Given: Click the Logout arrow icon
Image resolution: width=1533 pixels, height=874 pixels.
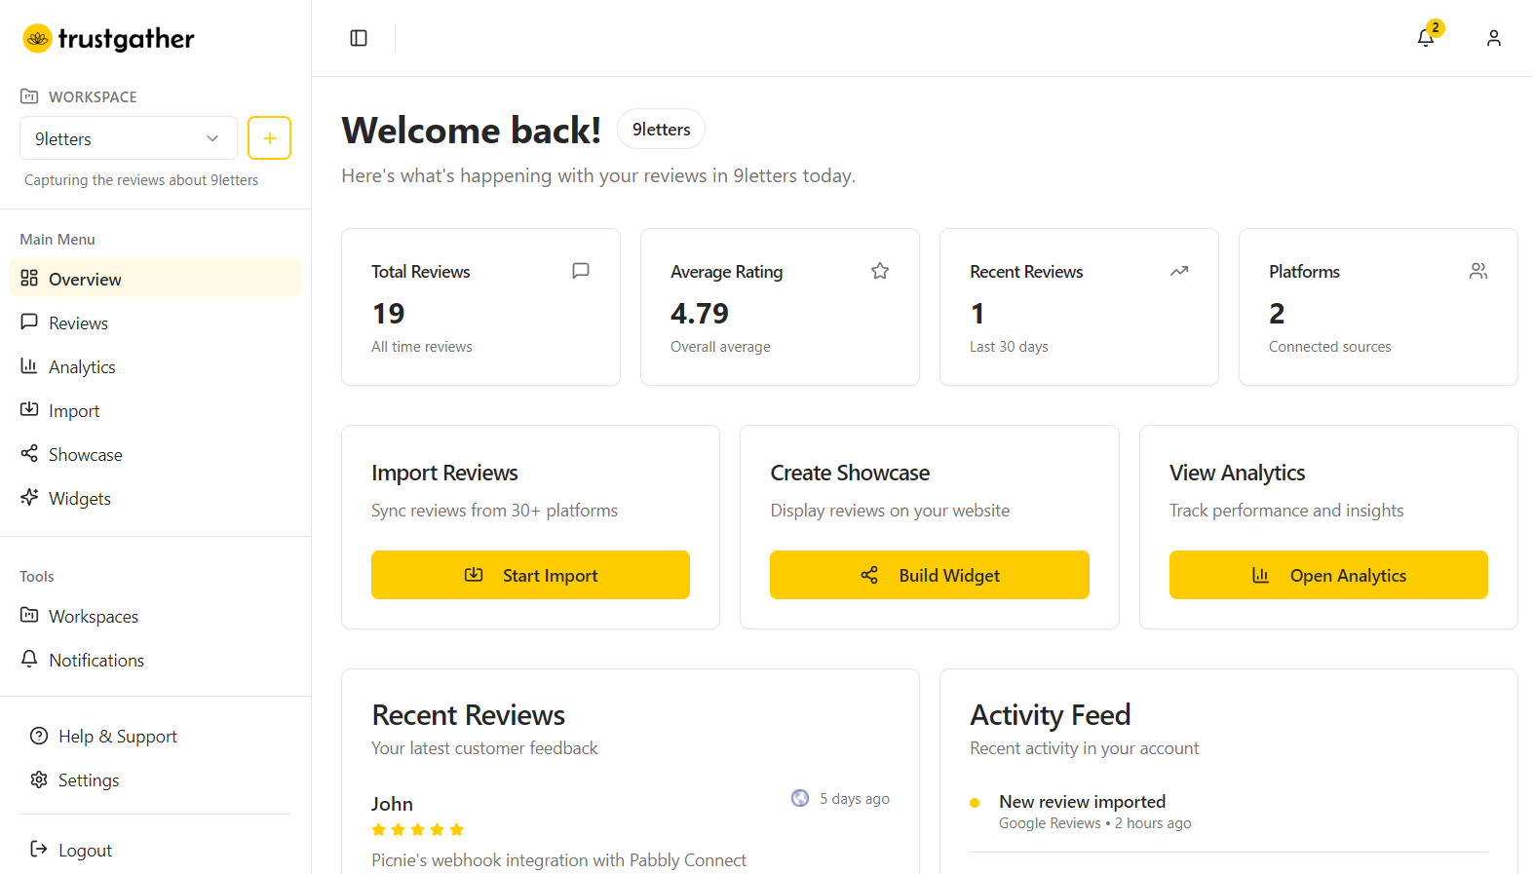Looking at the screenshot, I should (39, 849).
